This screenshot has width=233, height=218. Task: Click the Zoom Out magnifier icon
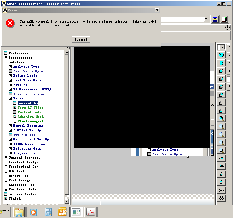221,150
